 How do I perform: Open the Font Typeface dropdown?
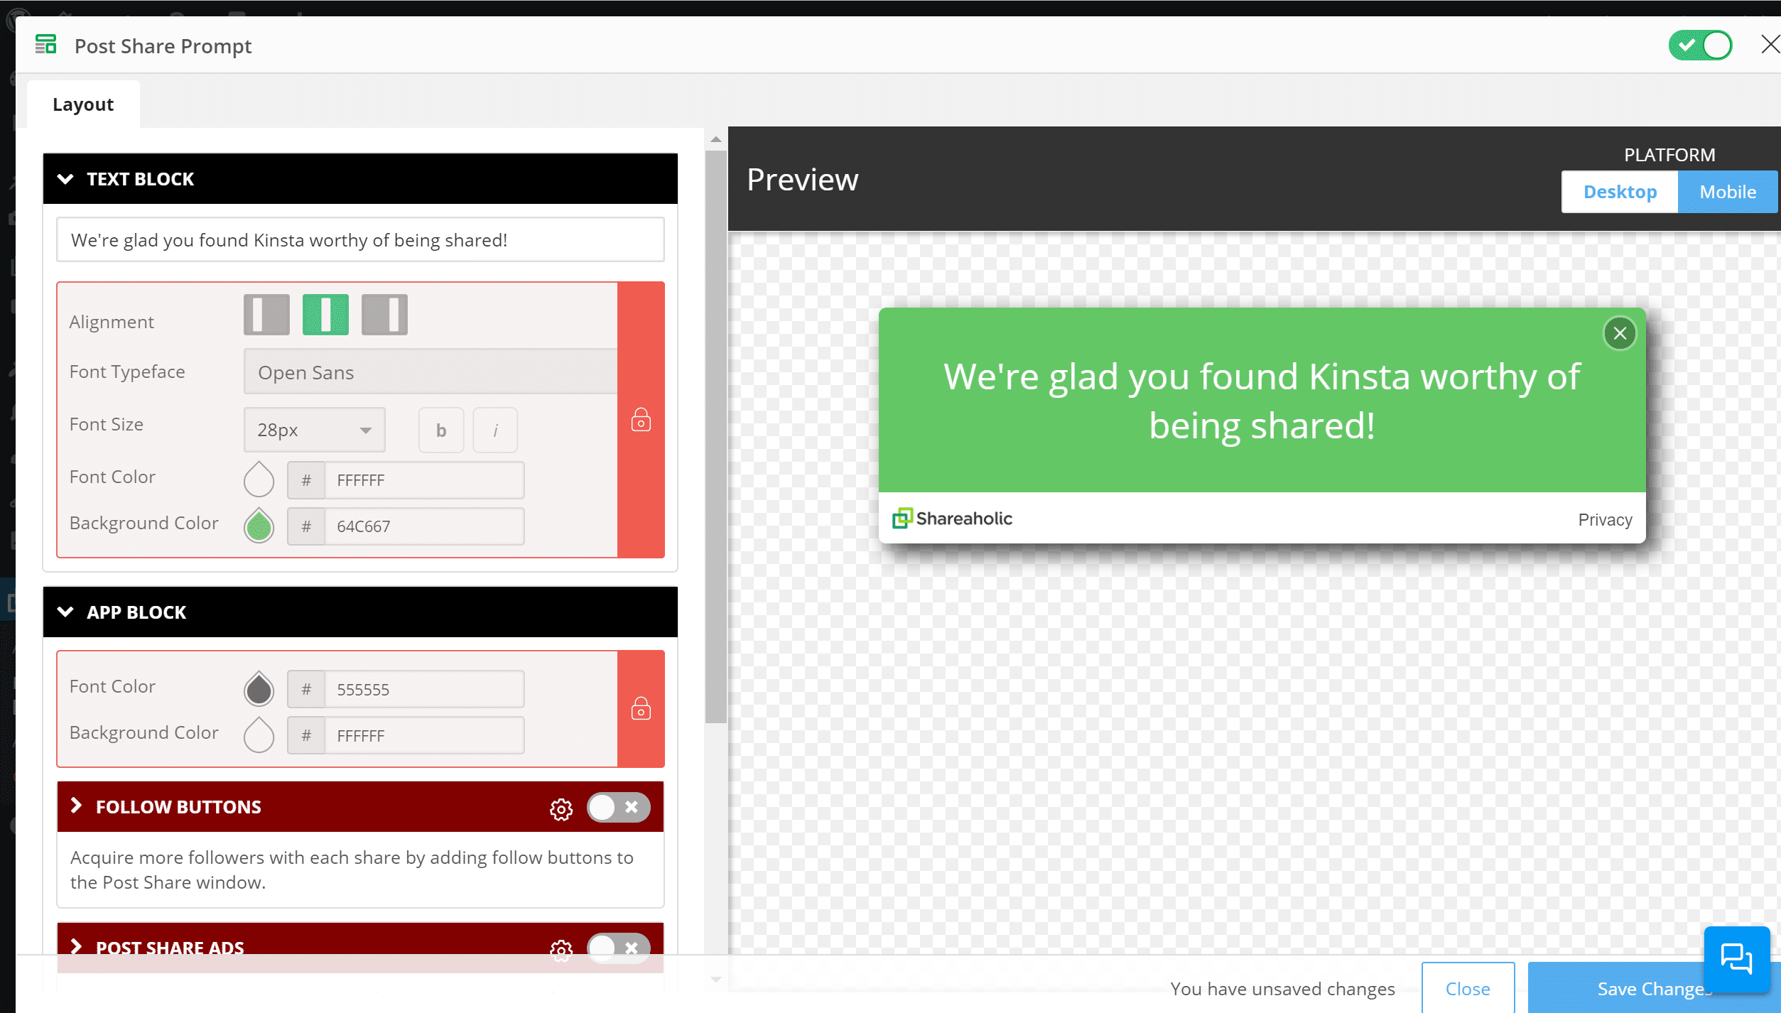coord(428,371)
